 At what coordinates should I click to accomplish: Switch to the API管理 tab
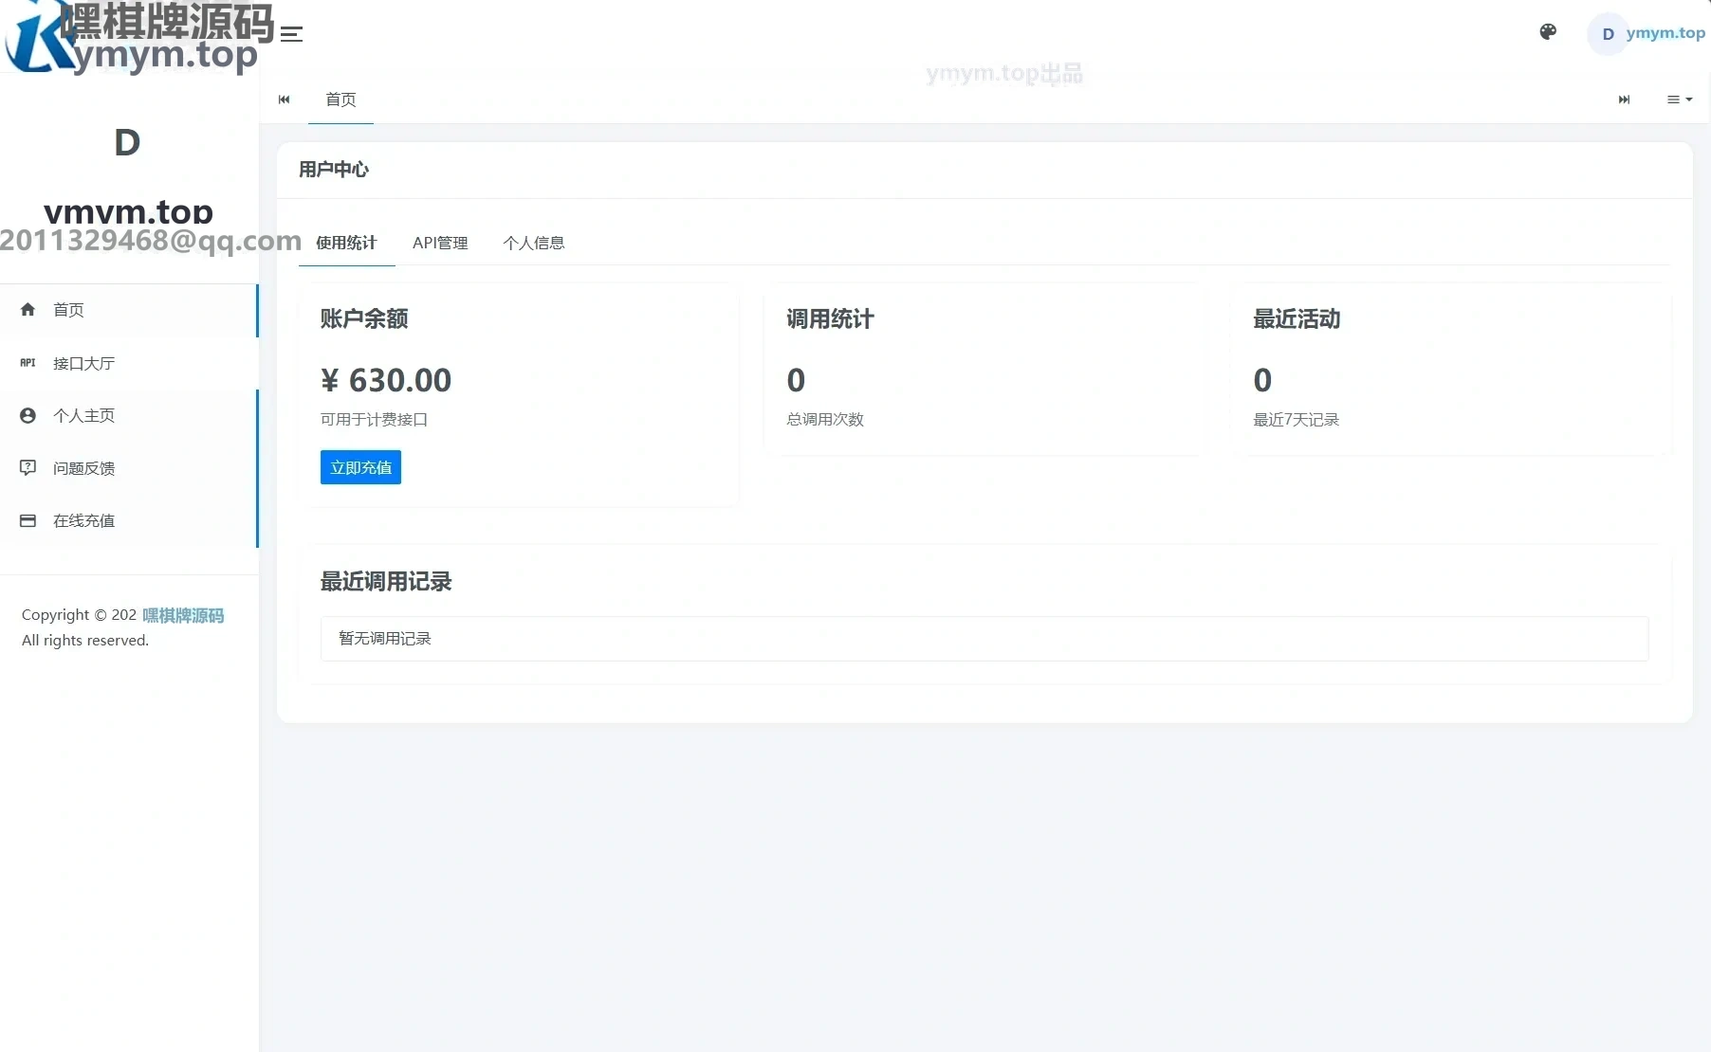point(440,243)
